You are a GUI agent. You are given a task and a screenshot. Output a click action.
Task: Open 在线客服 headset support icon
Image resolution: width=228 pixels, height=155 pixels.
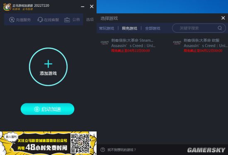pyautogui.click(x=40, y=19)
